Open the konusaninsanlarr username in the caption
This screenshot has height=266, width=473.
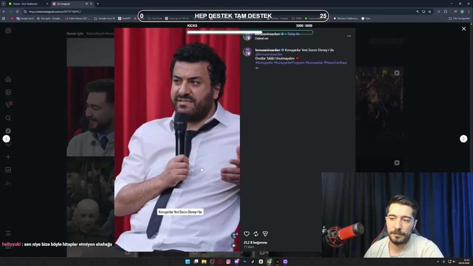coord(268,50)
